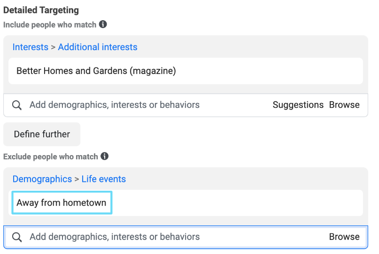Click the arrow separator after Demographics
This screenshot has width=379, height=254.
77,179
